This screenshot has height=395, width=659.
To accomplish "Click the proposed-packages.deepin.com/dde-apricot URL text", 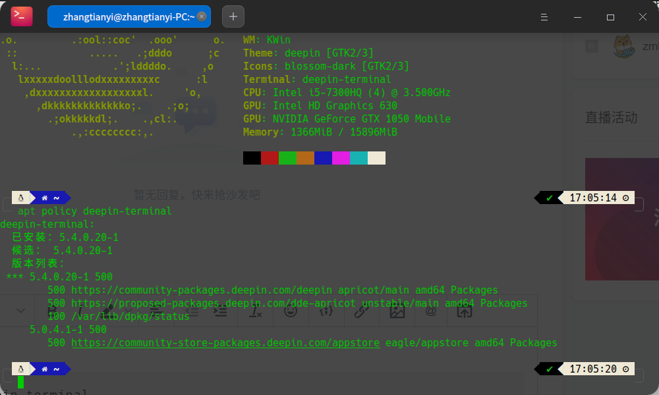I will click(x=213, y=303).
